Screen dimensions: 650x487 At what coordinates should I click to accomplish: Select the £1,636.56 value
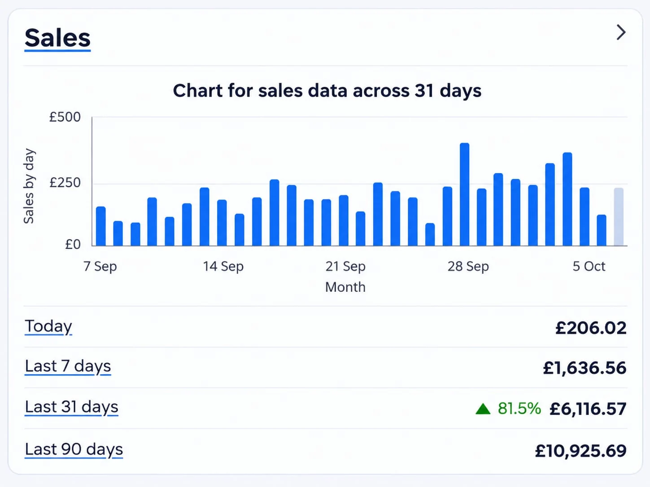click(585, 368)
